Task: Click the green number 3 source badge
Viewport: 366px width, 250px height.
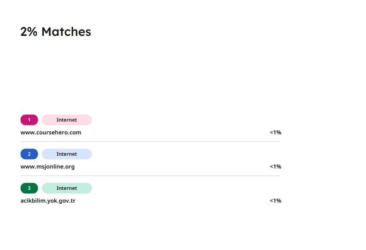Action: pyautogui.click(x=29, y=188)
